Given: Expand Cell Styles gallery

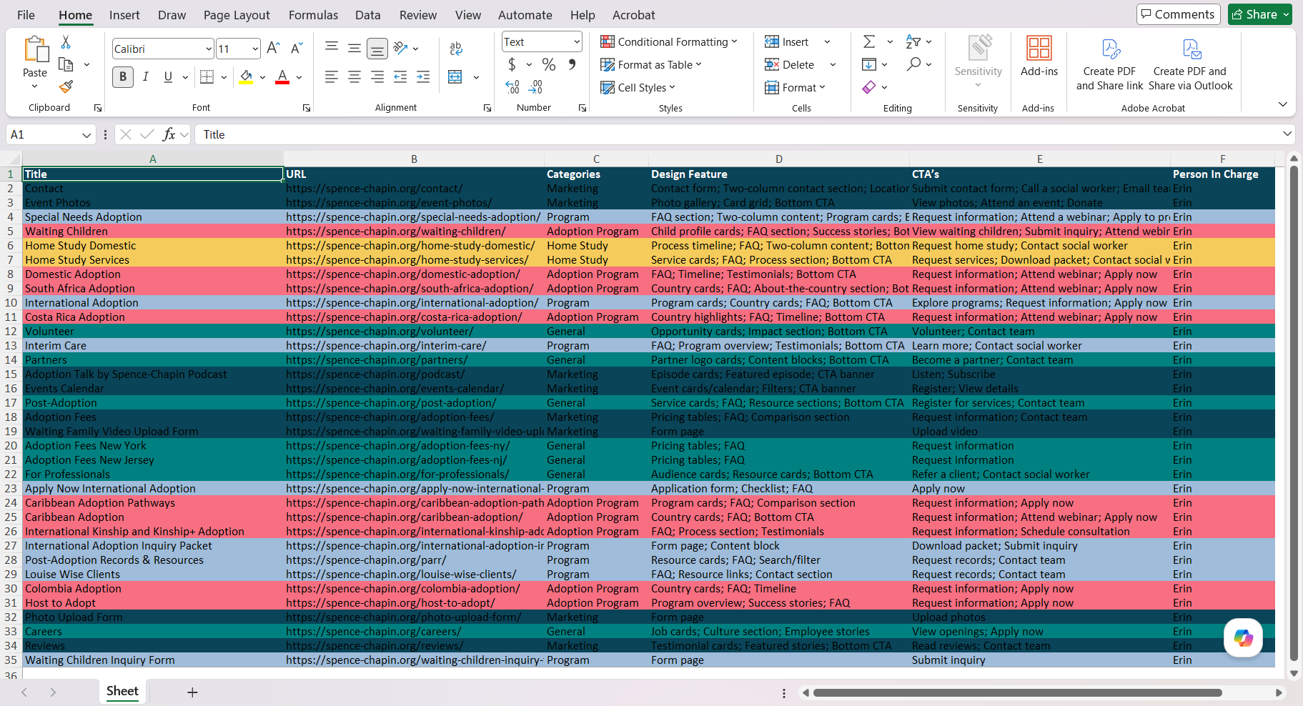Looking at the screenshot, I should coord(638,88).
